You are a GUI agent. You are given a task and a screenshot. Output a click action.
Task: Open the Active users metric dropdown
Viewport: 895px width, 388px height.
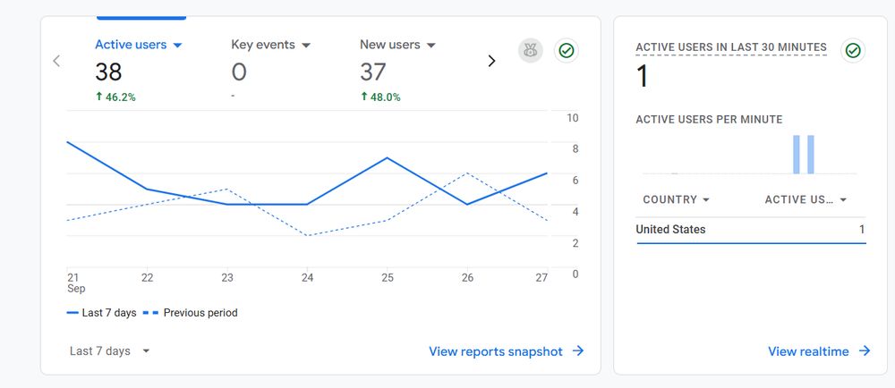click(x=177, y=45)
